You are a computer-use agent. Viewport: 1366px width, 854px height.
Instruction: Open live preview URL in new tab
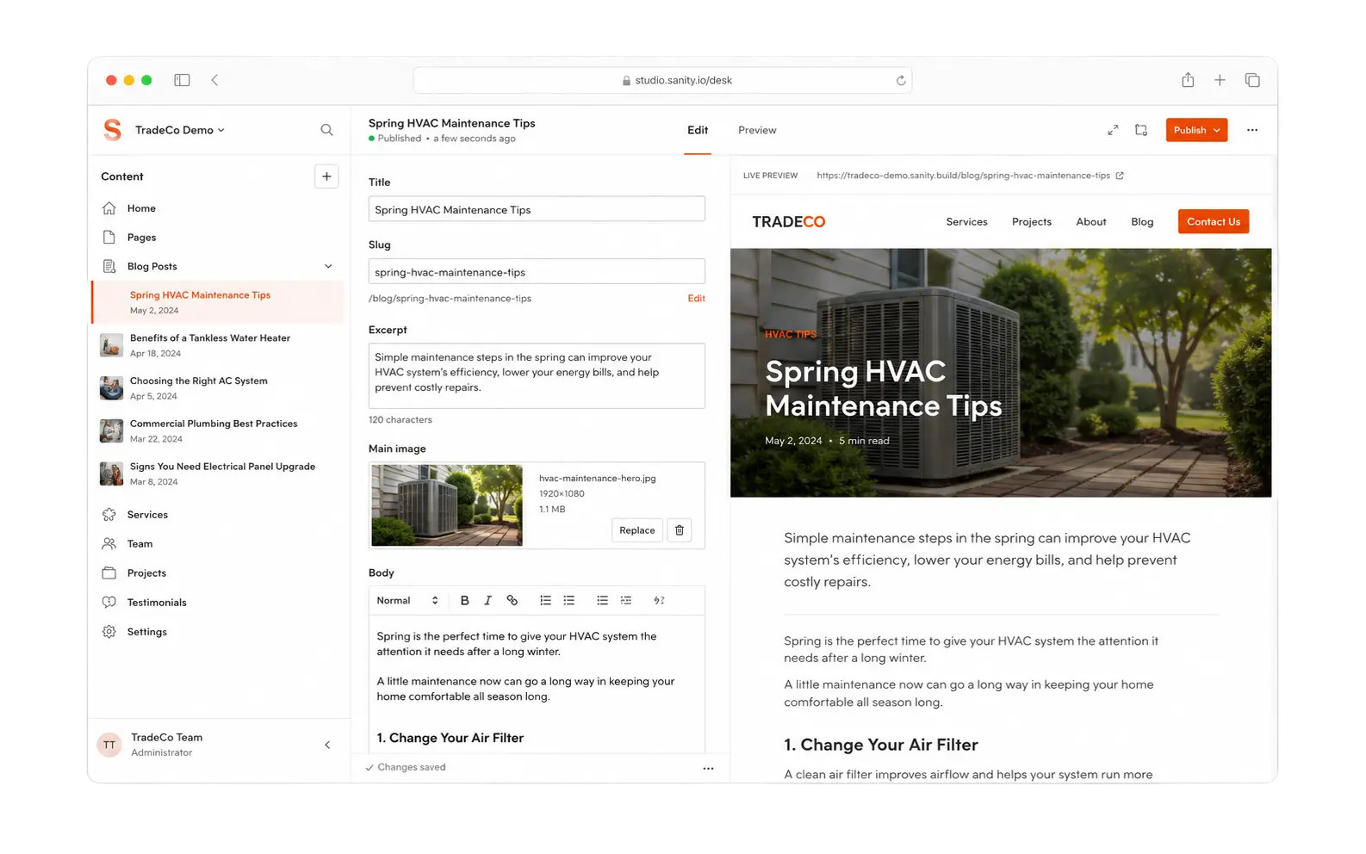pos(1120,176)
